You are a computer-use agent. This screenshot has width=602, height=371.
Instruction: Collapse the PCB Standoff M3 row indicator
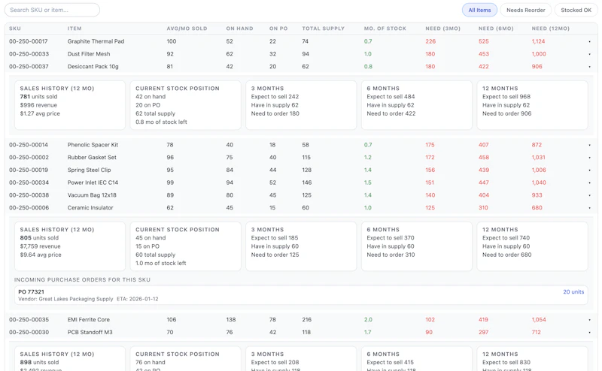point(589,332)
